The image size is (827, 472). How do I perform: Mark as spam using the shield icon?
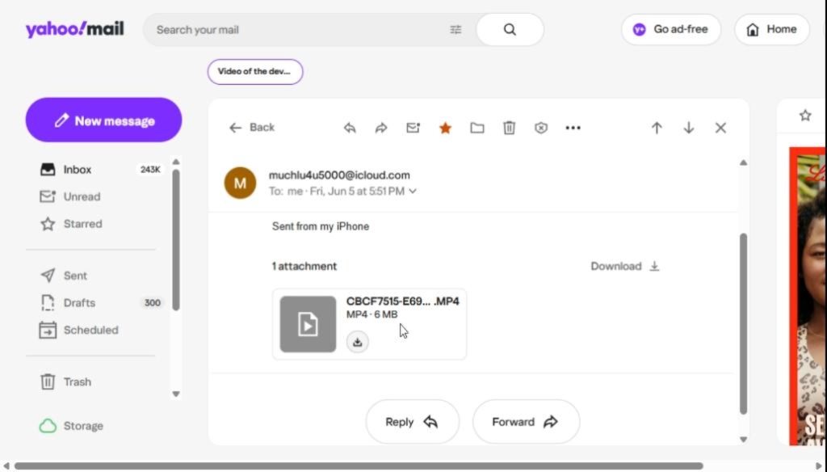pyautogui.click(x=541, y=128)
